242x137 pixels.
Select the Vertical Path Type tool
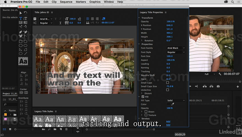(26, 27)
